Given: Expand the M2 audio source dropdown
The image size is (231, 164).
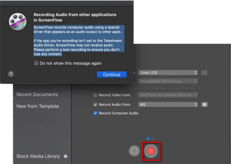Looking at the screenshot, I should [x=168, y=104].
